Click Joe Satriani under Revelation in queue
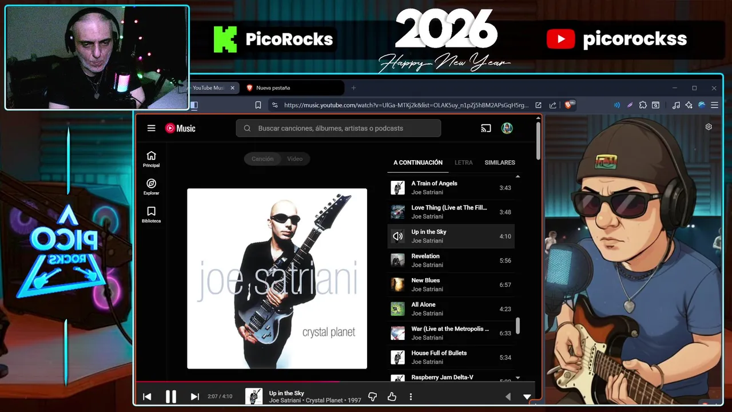Viewport: 732px width, 412px height. 427,265
